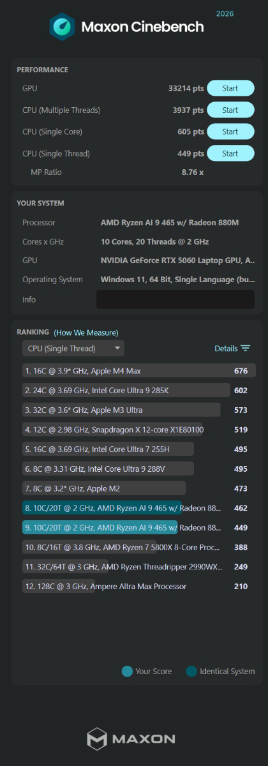Open the How We Measure link
Image resolution: width=268 pixels, height=766 pixels.
(86, 333)
